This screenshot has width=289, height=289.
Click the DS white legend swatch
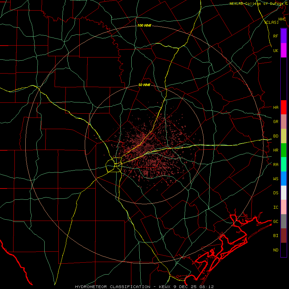click(284, 193)
